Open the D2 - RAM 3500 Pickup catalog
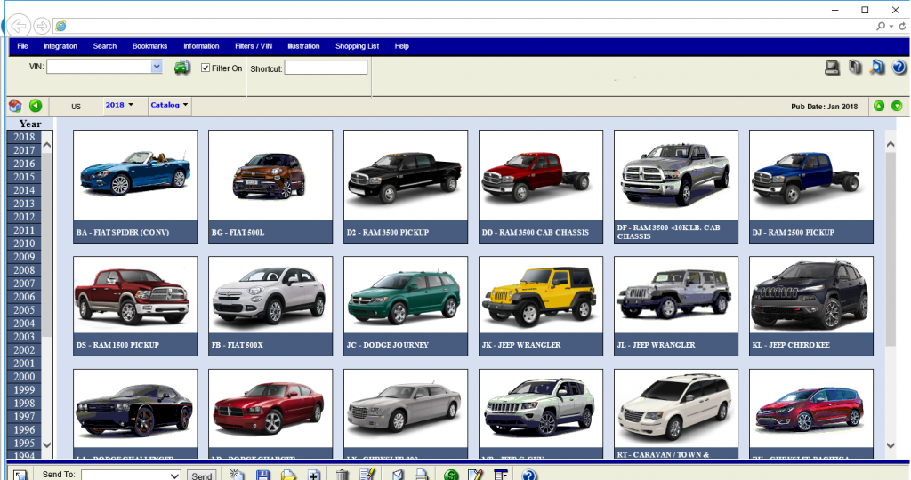This screenshot has height=480, width=911. pos(406,187)
